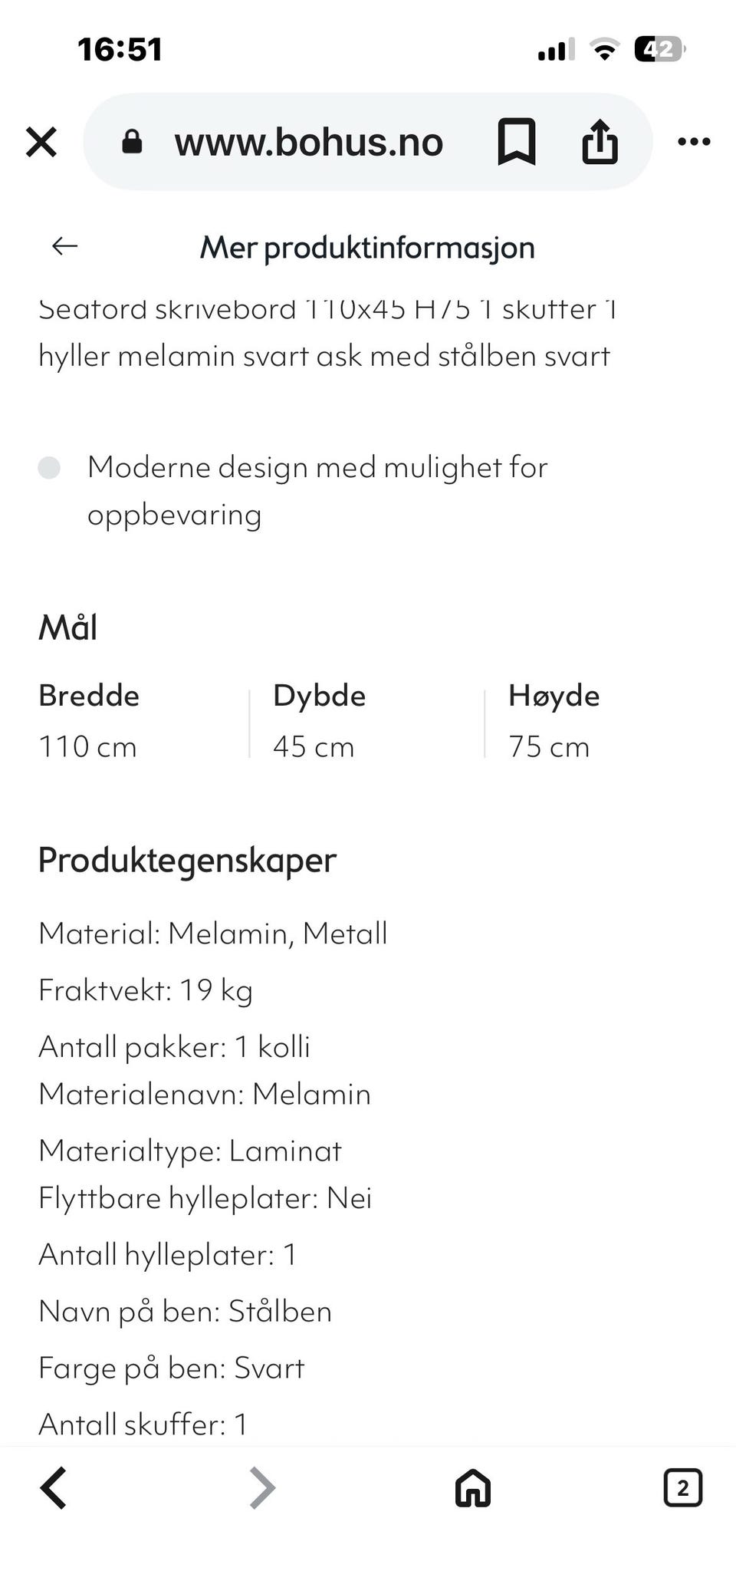The width and height of the screenshot is (736, 1594).
Task: Tap the Wi-Fi icon in status bar
Action: pos(604,48)
